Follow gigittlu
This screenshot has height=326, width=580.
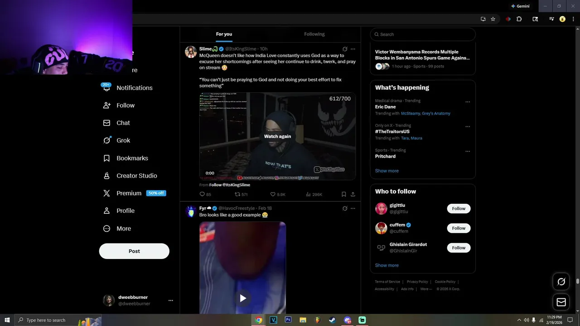pyautogui.click(x=459, y=209)
